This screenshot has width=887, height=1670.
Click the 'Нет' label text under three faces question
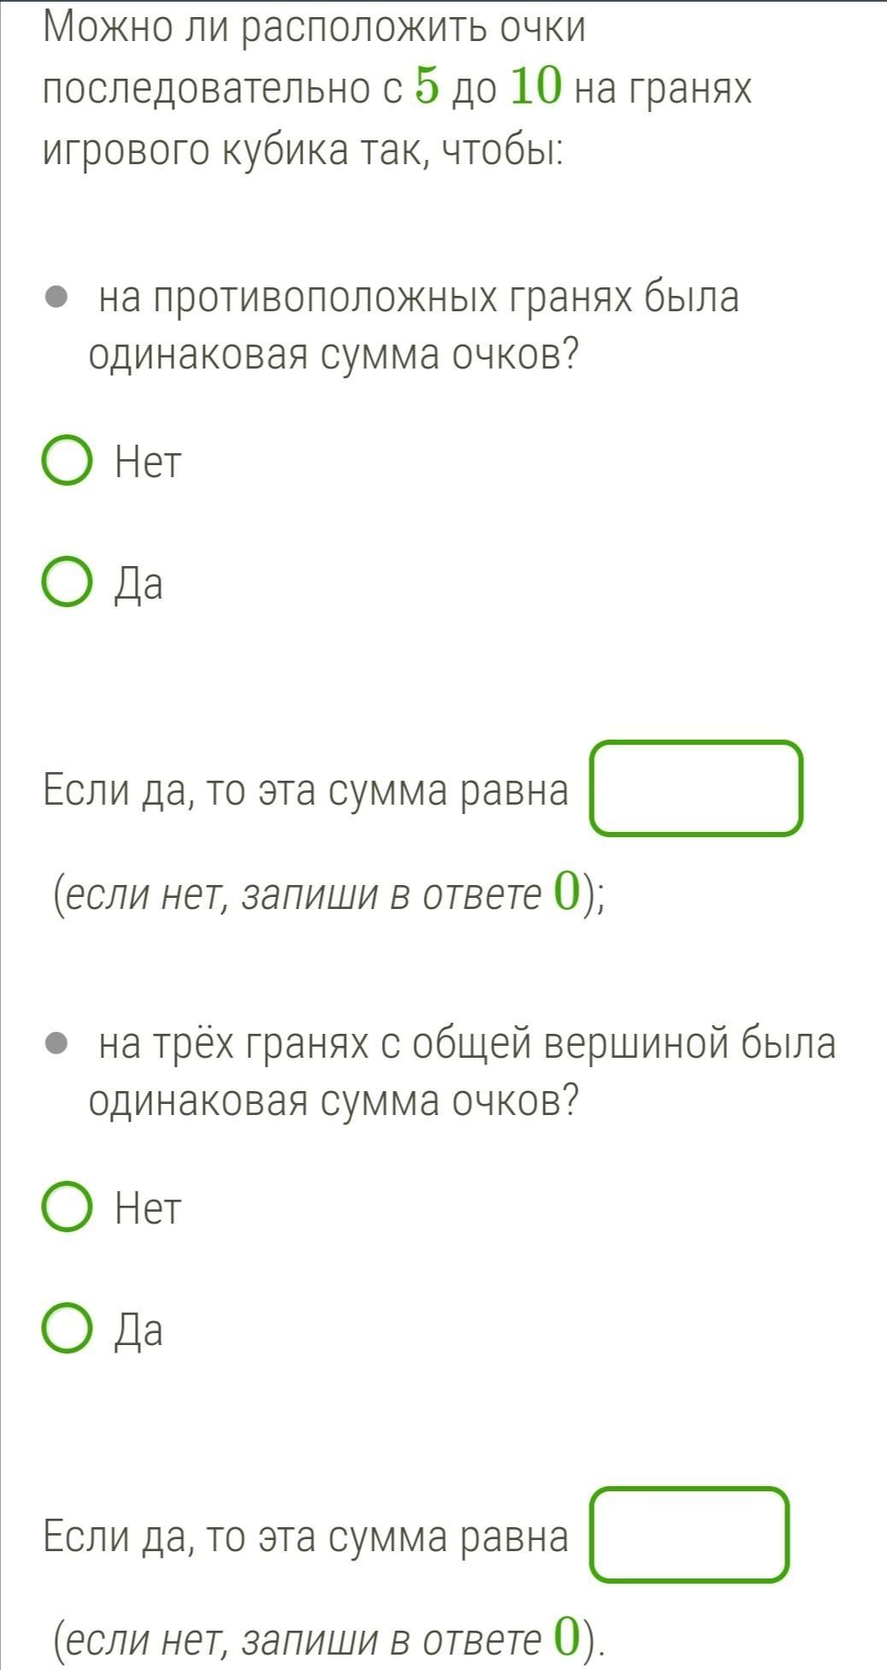(149, 1208)
